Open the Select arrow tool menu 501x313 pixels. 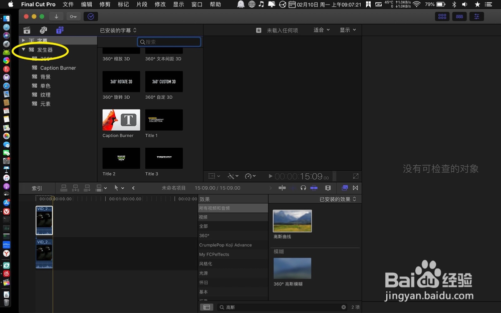click(119, 188)
